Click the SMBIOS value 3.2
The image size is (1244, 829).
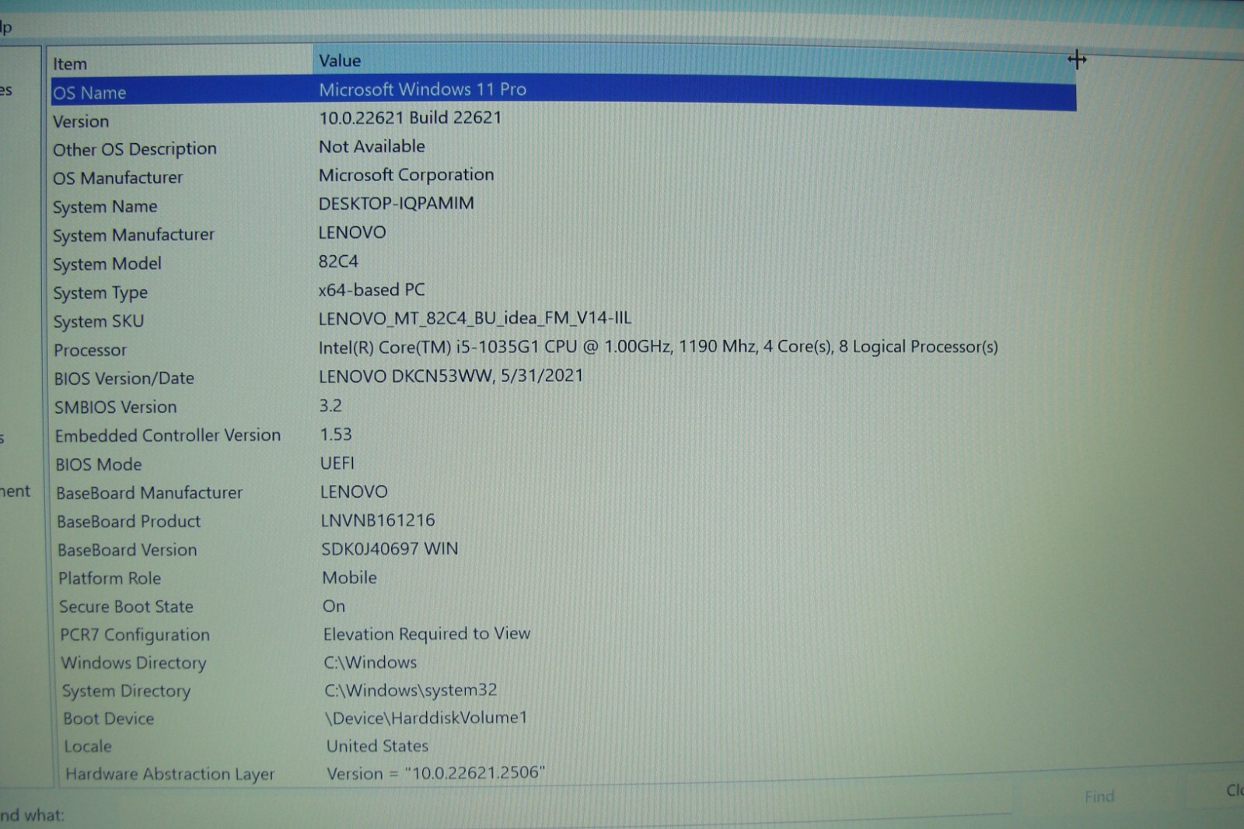[x=330, y=405]
